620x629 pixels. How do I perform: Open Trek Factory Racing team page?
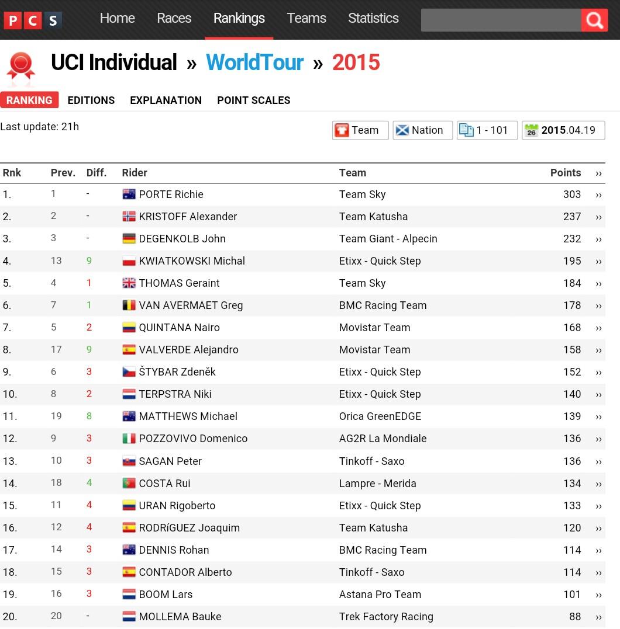(x=386, y=617)
